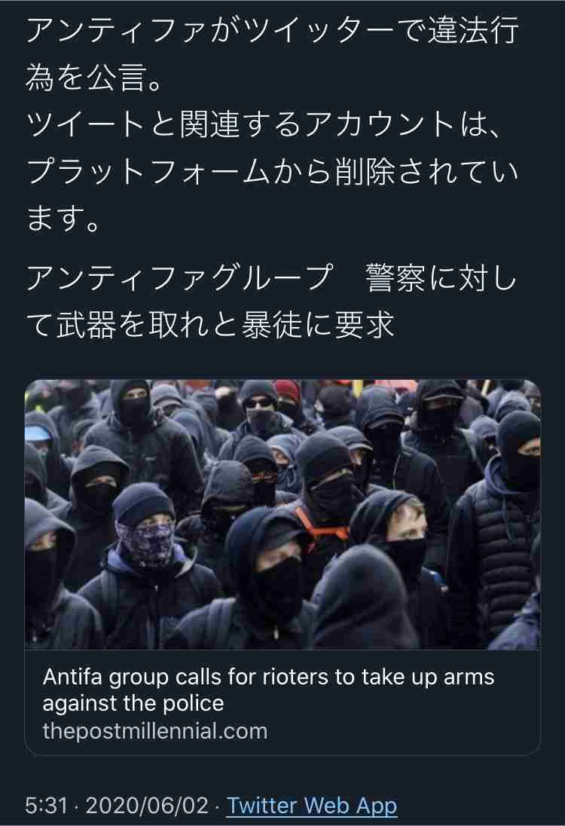Tap the first tweet line mentioning ツイッター

(x=272, y=30)
